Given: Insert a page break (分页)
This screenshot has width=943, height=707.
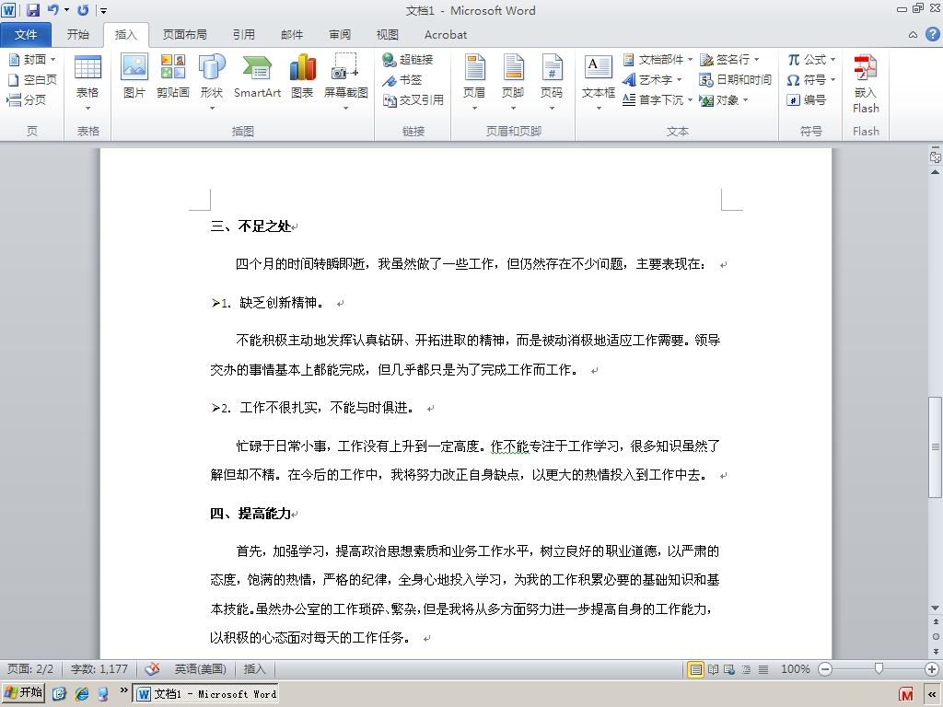Looking at the screenshot, I should (27, 99).
